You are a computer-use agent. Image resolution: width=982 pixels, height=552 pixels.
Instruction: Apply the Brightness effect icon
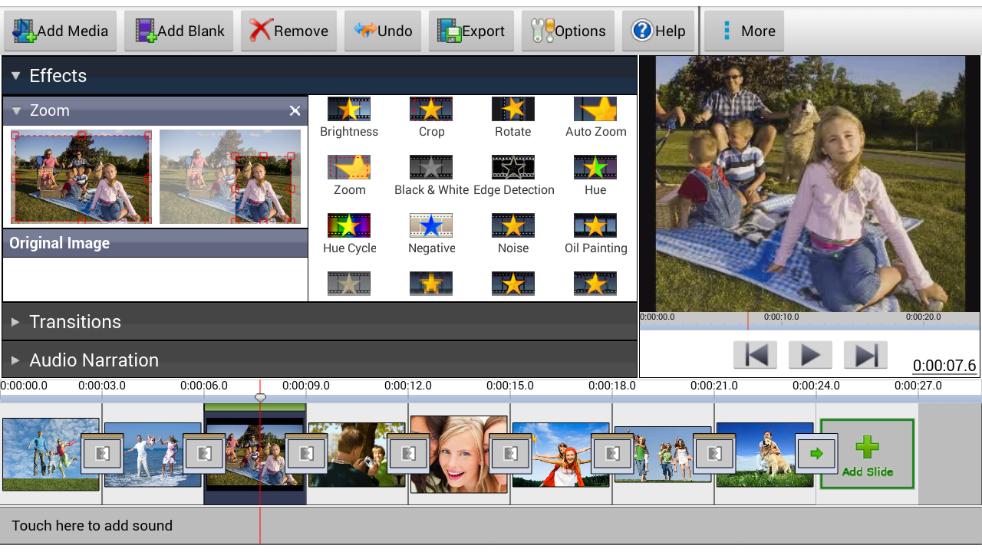(349, 110)
